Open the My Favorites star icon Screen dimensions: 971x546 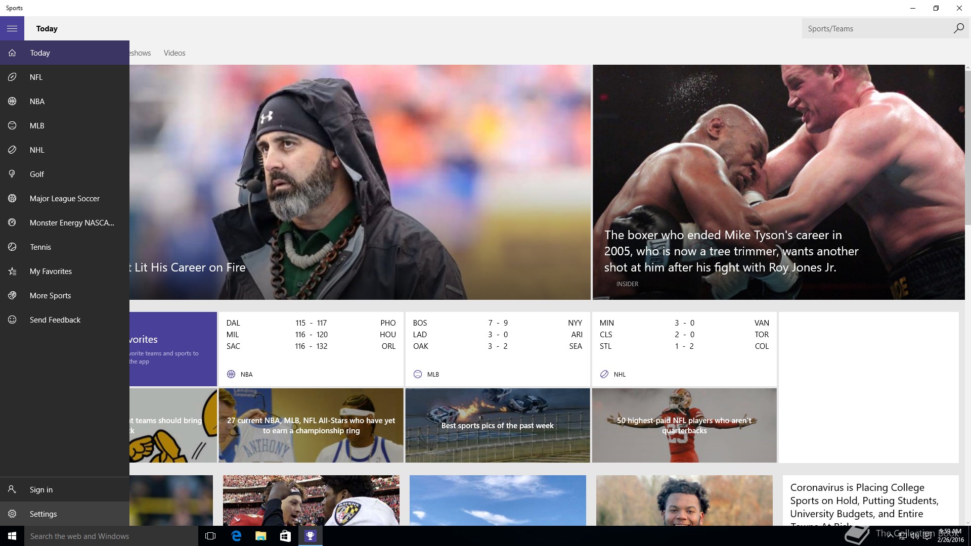coord(12,271)
